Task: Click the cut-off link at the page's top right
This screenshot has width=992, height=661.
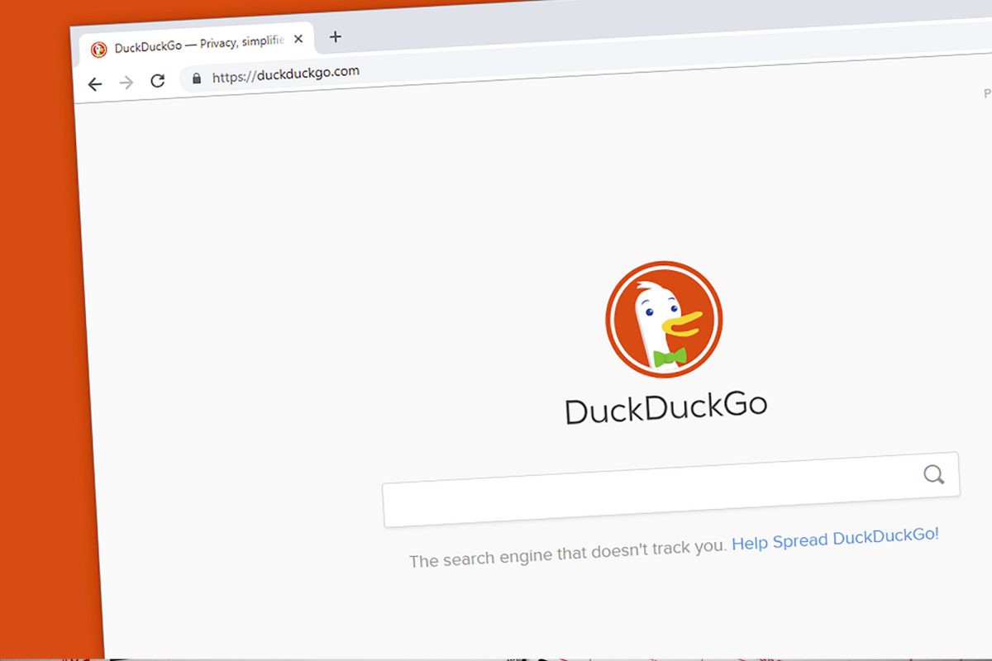Action: (987, 94)
